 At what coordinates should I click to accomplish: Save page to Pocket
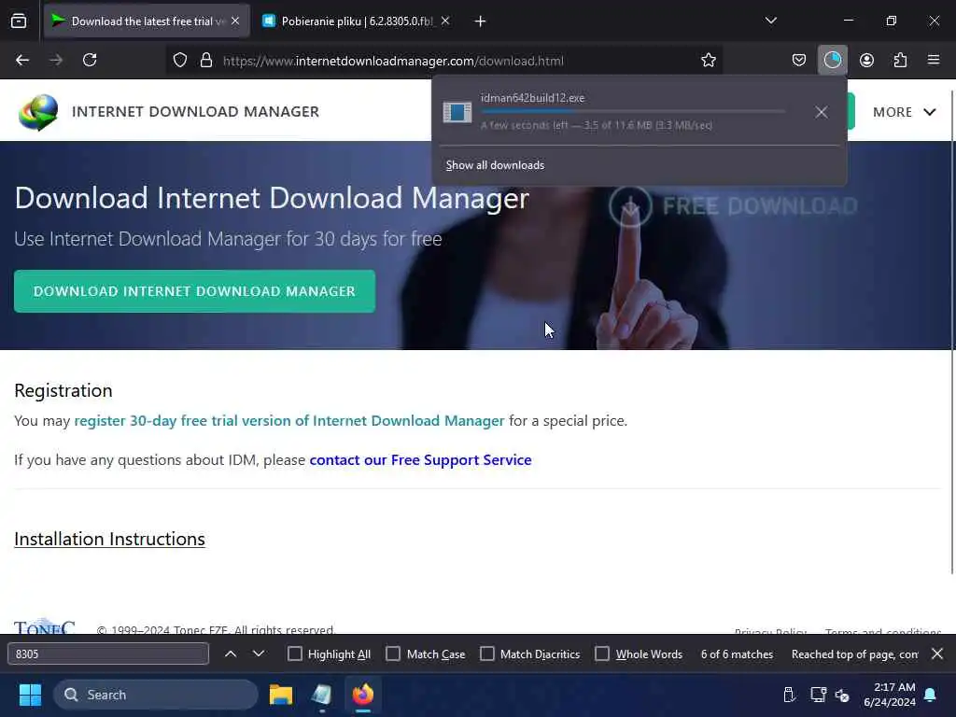(799, 60)
